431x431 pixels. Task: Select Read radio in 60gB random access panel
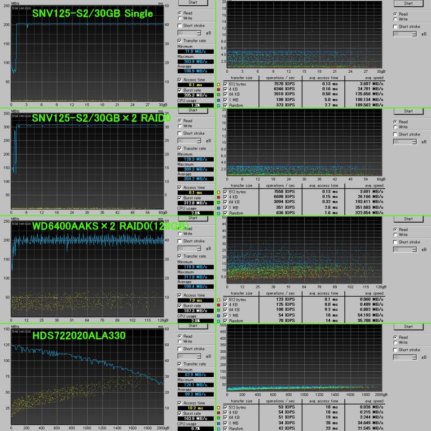click(x=395, y=122)
